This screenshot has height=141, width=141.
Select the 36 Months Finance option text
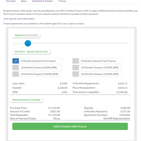(100, 74)
